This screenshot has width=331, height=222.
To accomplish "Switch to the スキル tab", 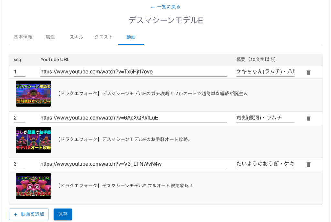I will pos(76,37).
